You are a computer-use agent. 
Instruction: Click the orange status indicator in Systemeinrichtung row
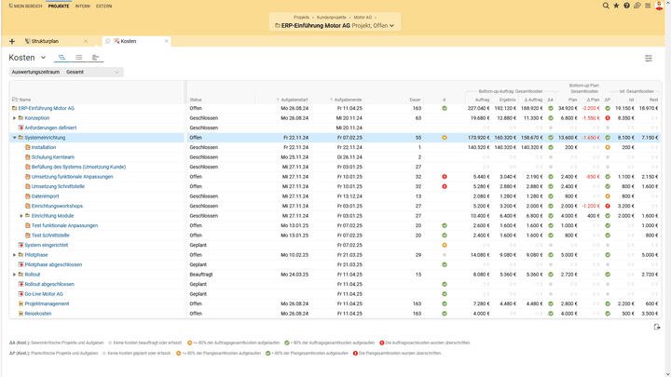pyautogui.click(x=445, y=138)
